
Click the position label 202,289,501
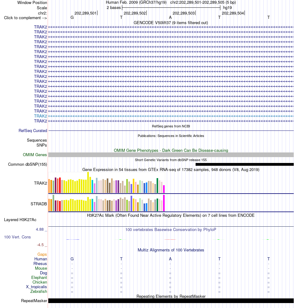(x=85, y=13)
